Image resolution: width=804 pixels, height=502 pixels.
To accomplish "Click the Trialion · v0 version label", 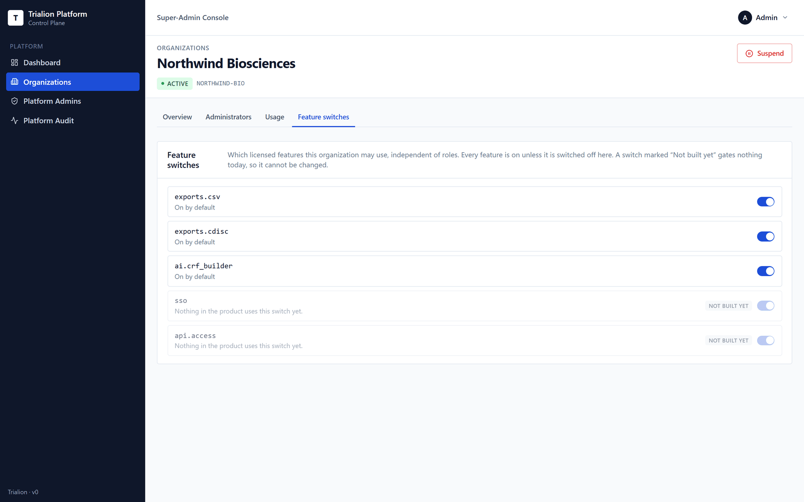I will (x=23, y=492).
